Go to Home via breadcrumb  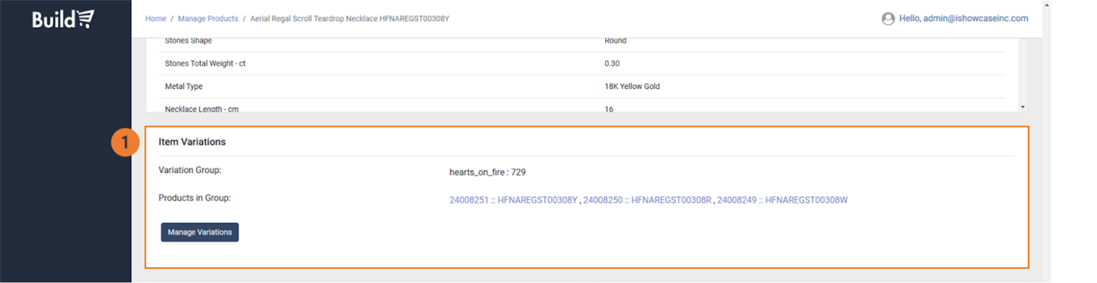(x=155, y=19)
